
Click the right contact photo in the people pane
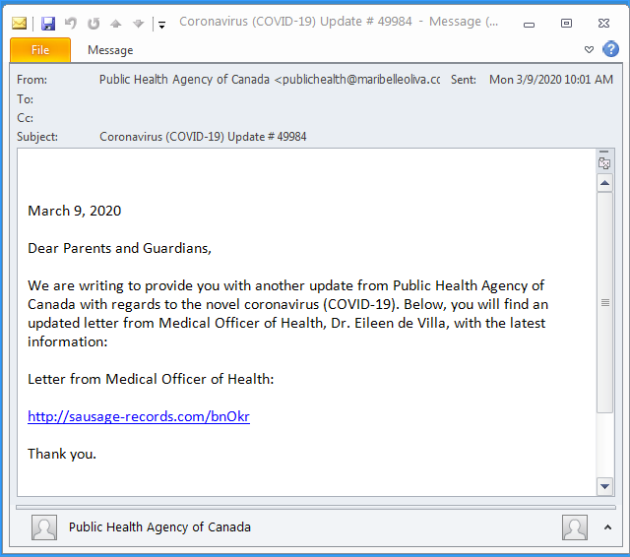coord(575,527)
